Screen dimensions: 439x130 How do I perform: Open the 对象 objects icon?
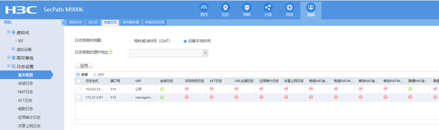268,7
